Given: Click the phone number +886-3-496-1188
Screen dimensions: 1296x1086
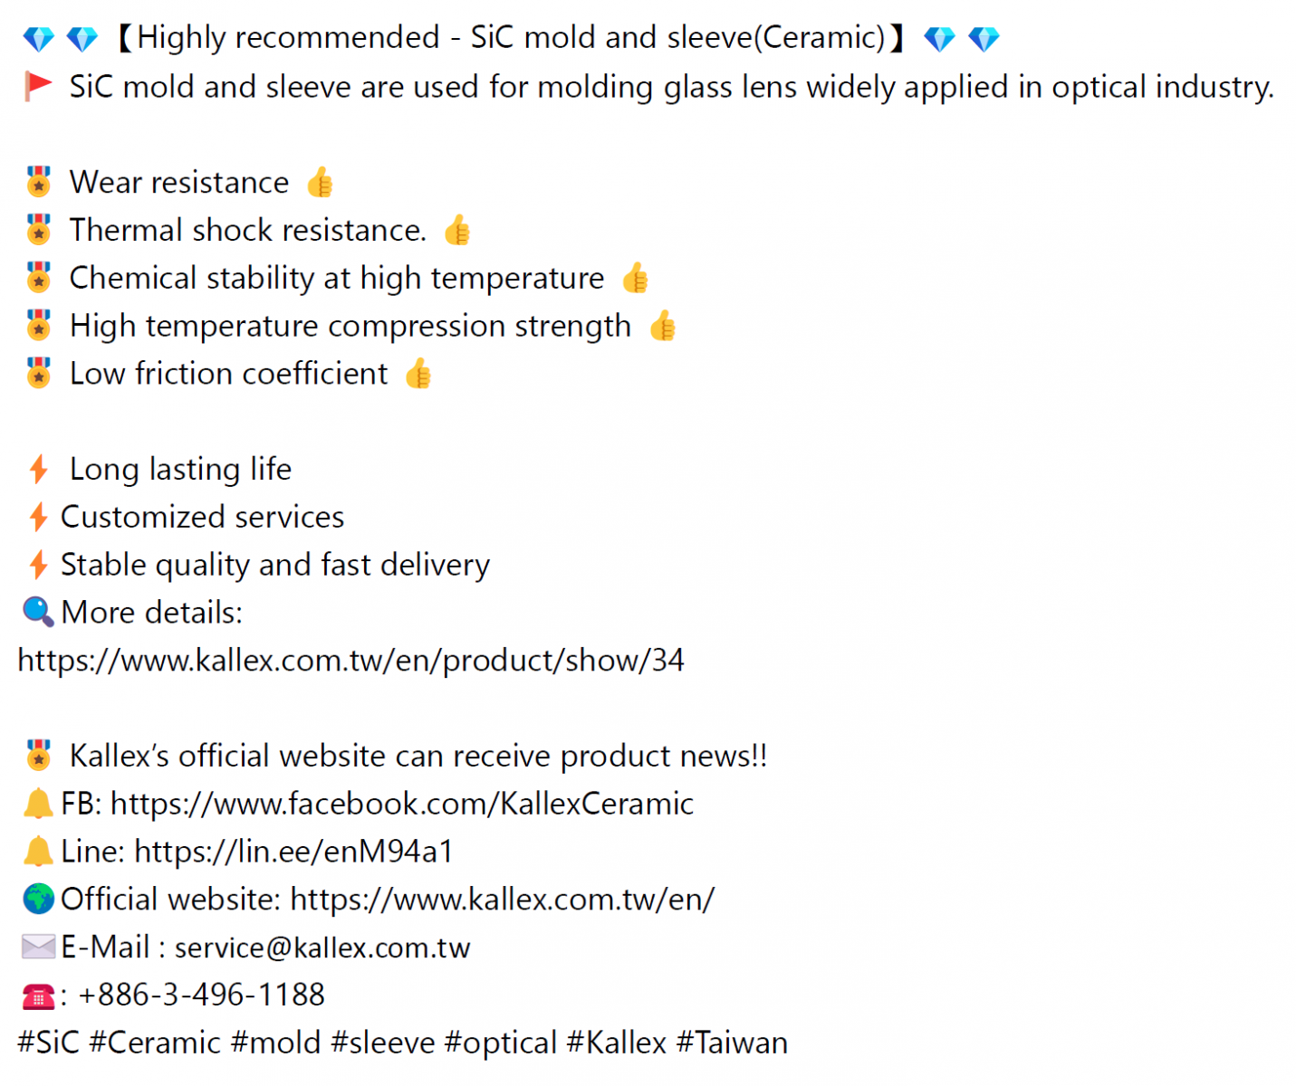Looking at the screenshot, I should [x=202, y=995].
